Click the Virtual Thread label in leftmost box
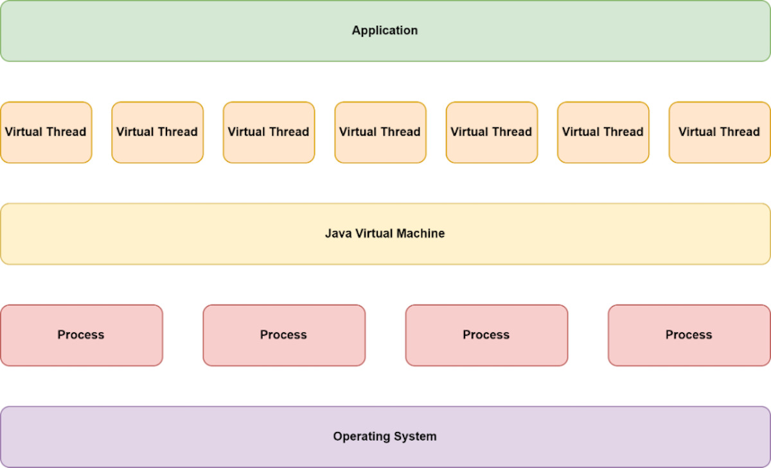 [x=46, y=132]
